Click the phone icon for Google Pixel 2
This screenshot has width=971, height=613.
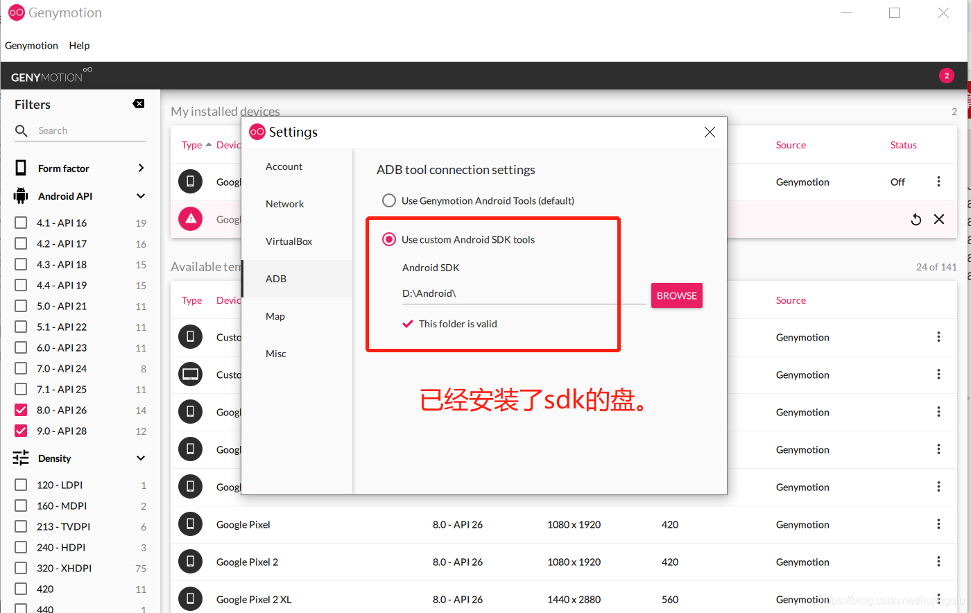coord(191,561)
